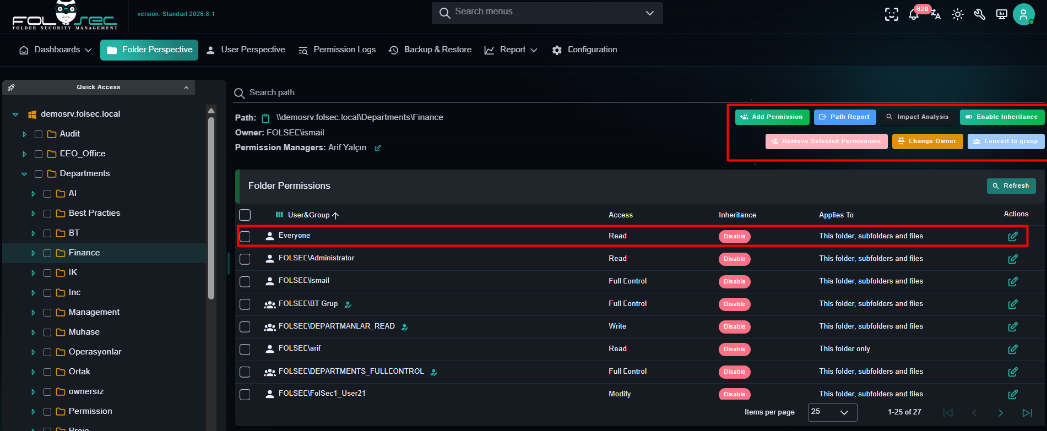The image size is (1047, 431).
Task: Expand the Finance folder node
Action: pos(33,253)
